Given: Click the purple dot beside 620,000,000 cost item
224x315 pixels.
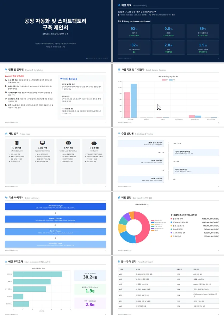Looking at the screenshot, I should click(x=171, y=233).
